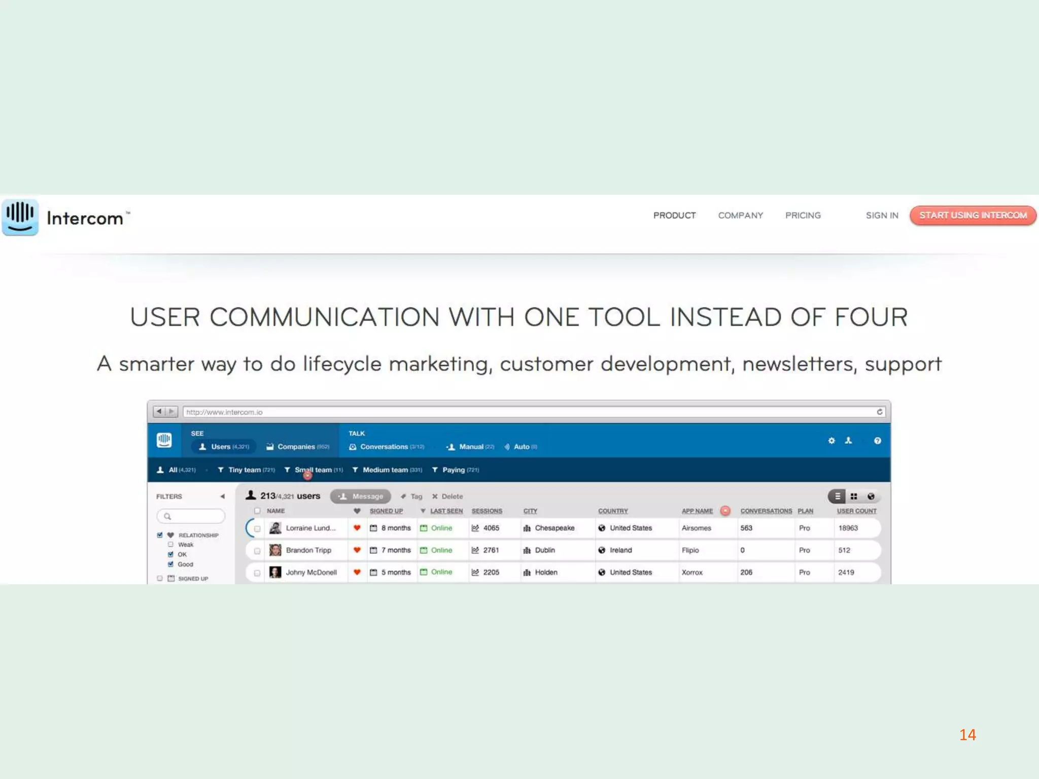The height and width of the screenshot is (779, 1039).
Task: Uncheck the Good relationship filter
Action: pos(171,564)
